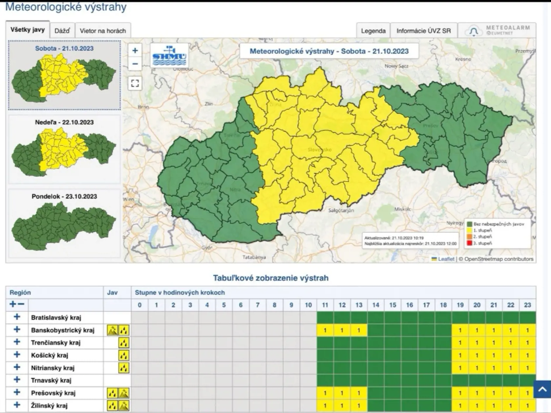Select the Sobota 21.10.2023 map thumbnail
The height and width of the screenshot is (413, 551).
click(x=64, y=75)
